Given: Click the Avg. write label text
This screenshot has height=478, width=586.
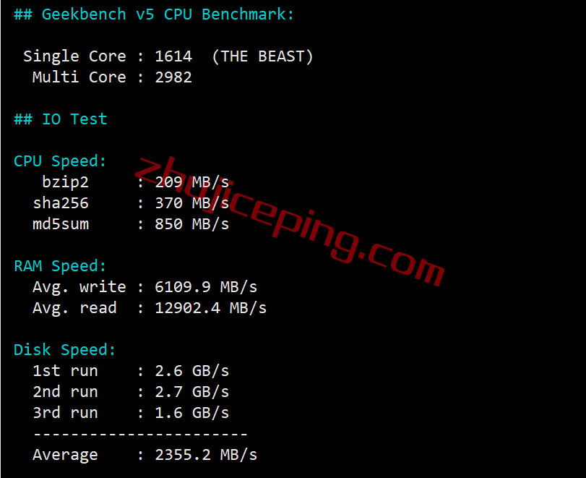Looking at the screenshot, I should (x=79, y=287).
